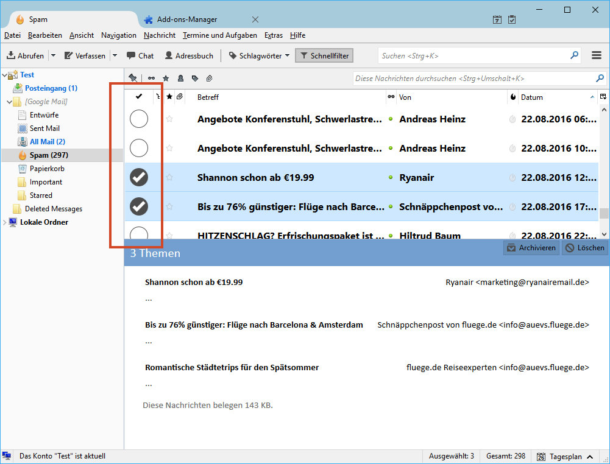Expand the Lokale Ordner tree node
Image resolution: width=610 pixels, height=464 pixels.
pos(5,222)
